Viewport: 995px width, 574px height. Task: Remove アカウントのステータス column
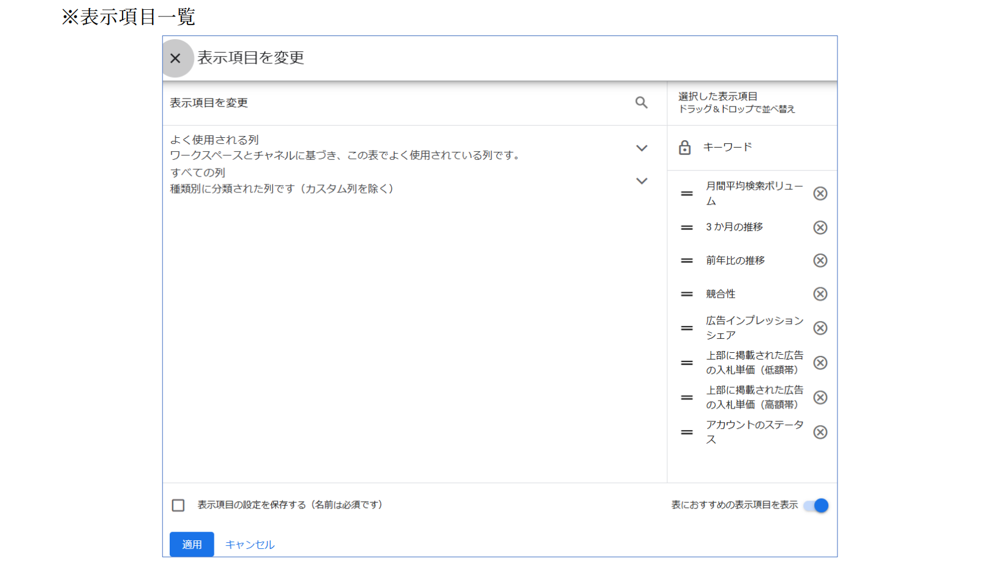coord(820,432)
